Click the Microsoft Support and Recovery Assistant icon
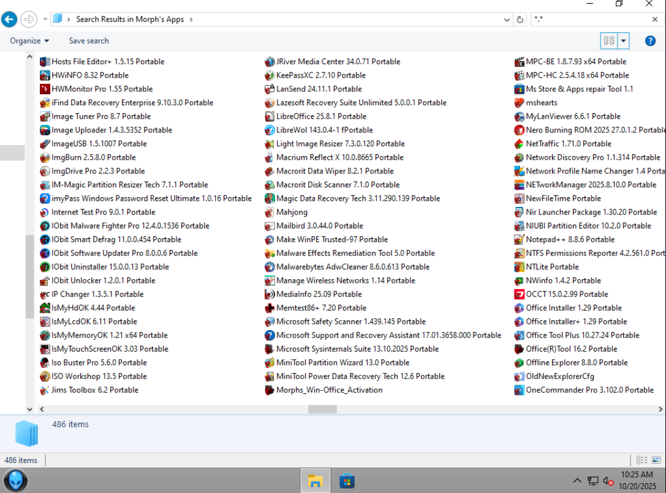This screenshot has width=666, height=493. point(270,335)
